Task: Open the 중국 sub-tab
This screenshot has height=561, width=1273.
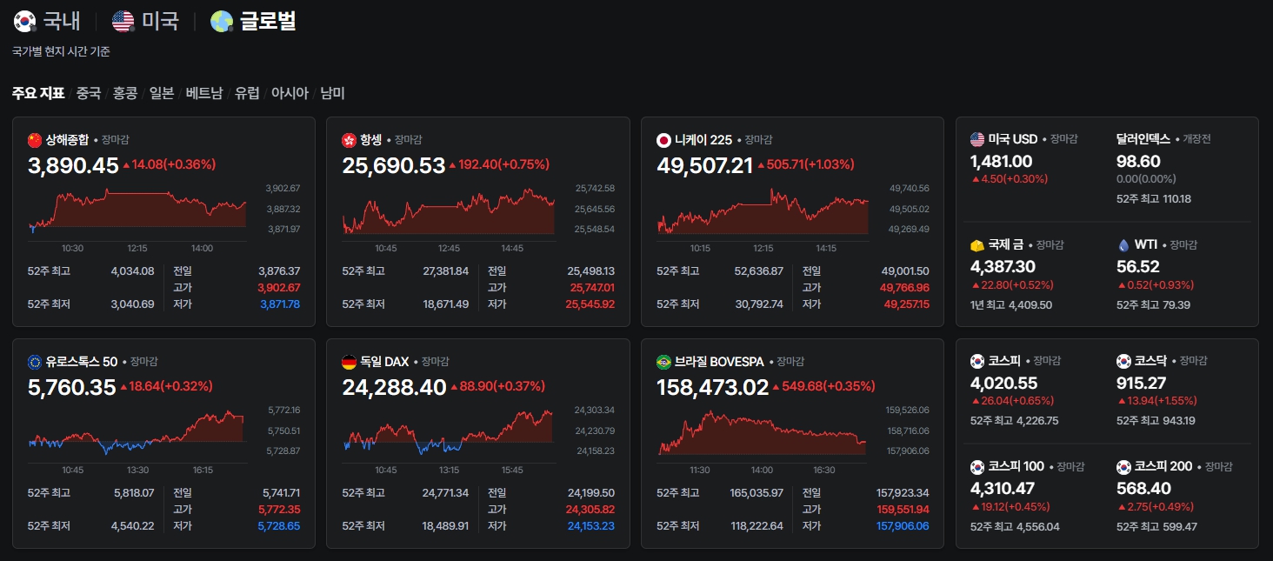Action: (x=89, y=93)
